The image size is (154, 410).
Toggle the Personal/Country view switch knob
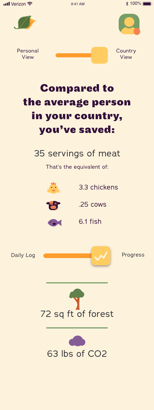[x=99, y=55]
